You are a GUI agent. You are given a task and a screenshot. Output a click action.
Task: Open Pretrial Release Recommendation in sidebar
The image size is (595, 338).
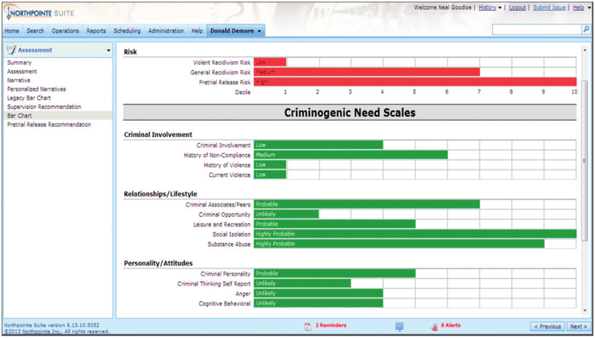point(49,125)
